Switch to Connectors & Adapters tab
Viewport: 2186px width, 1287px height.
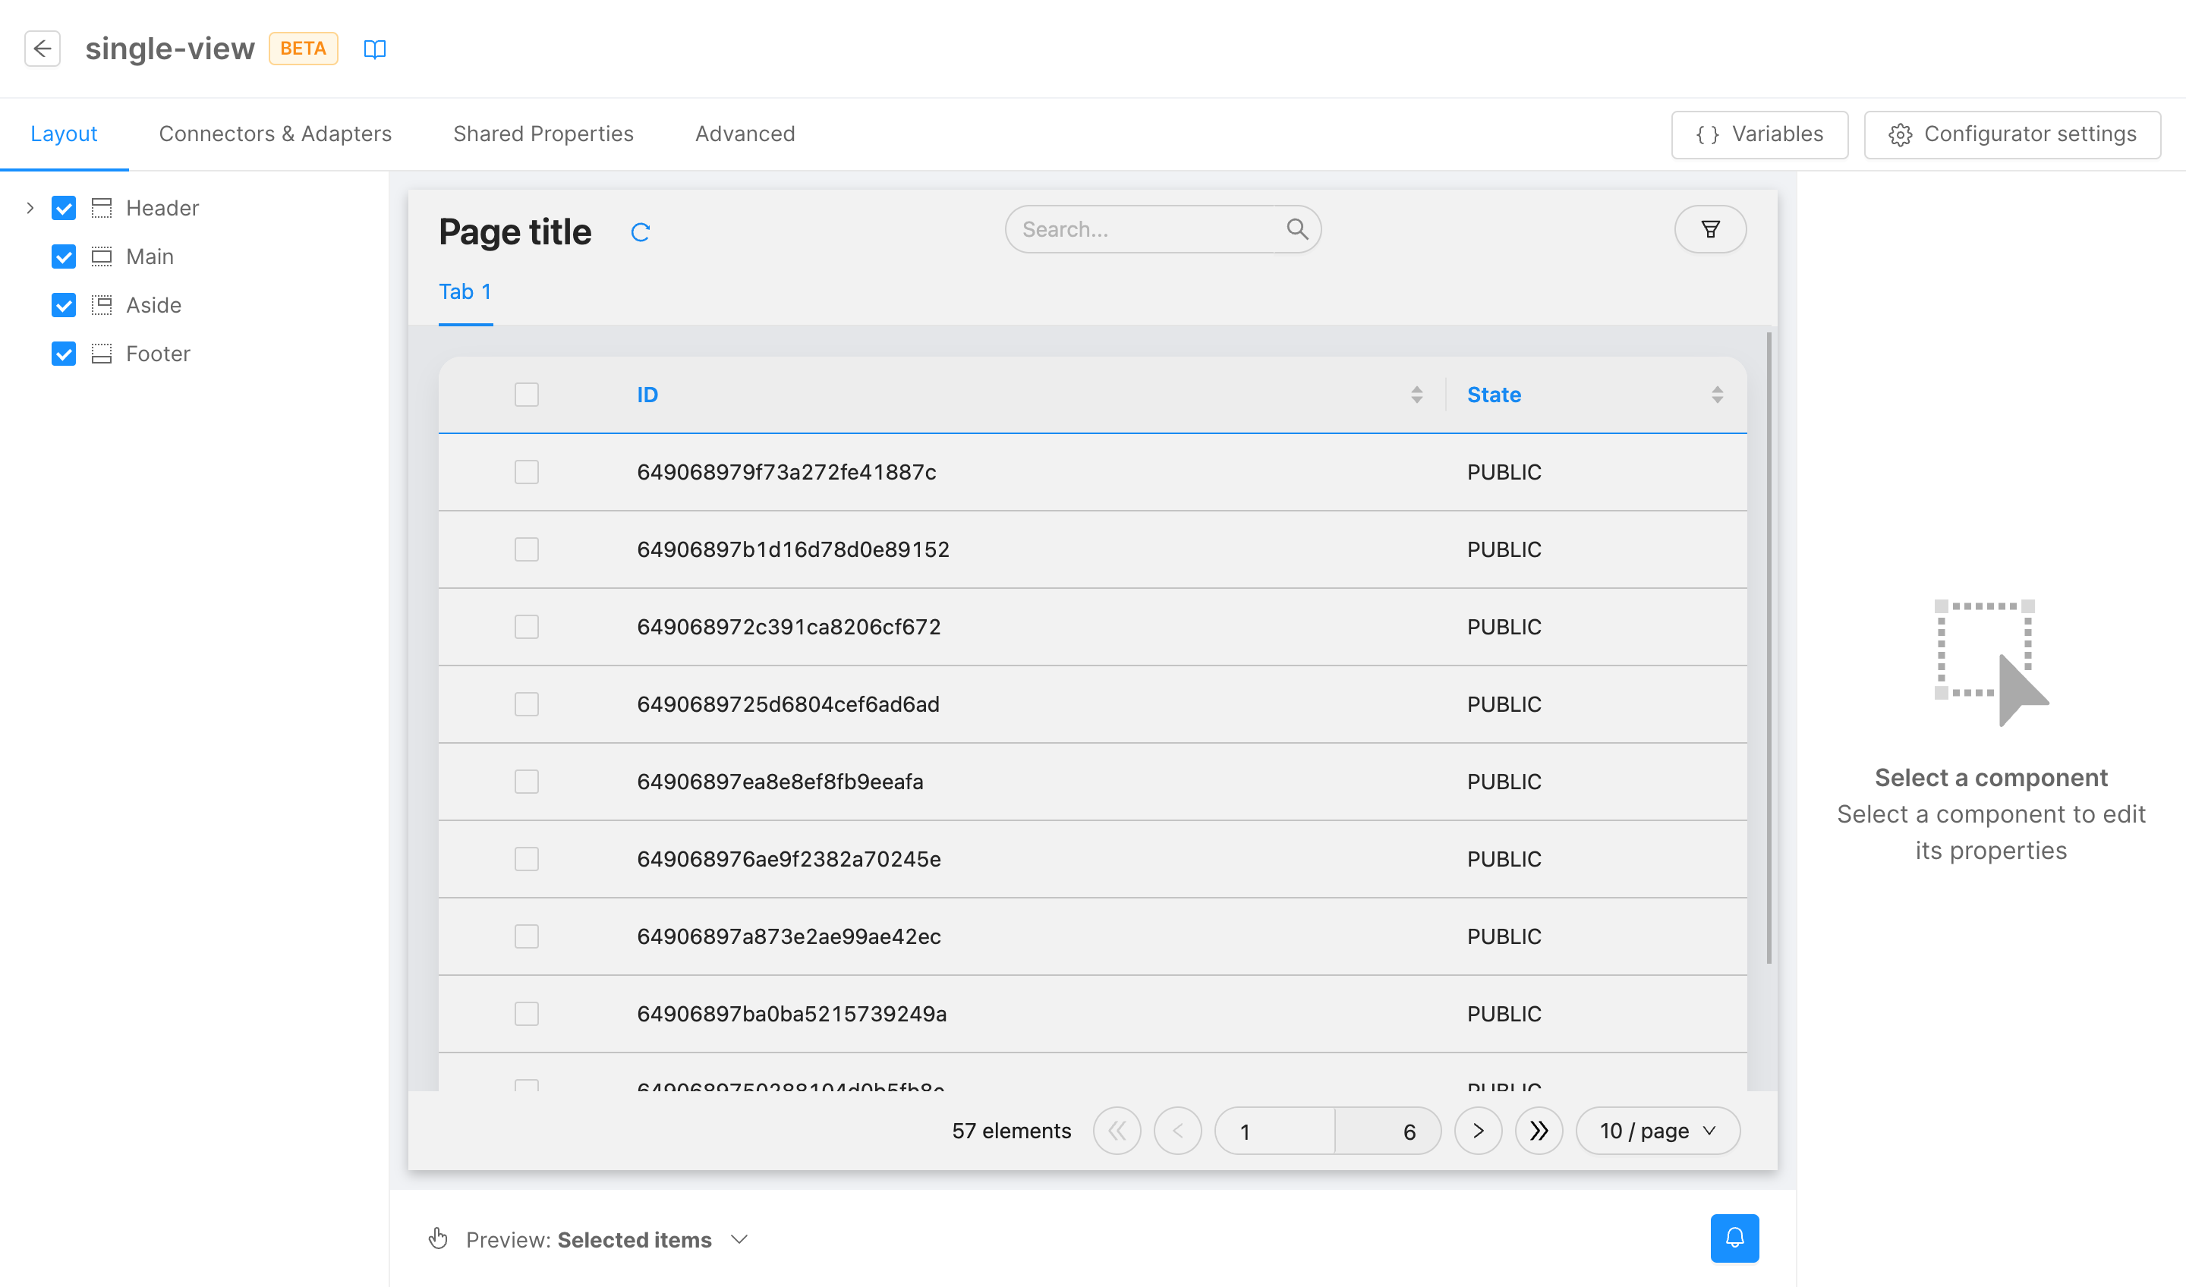tap(275, 134)
